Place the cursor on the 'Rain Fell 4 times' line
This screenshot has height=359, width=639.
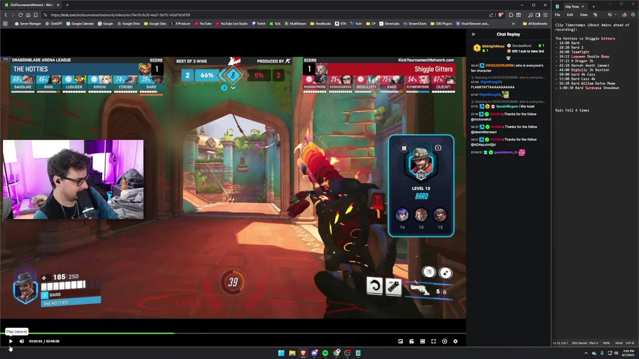tap(572, 110)
